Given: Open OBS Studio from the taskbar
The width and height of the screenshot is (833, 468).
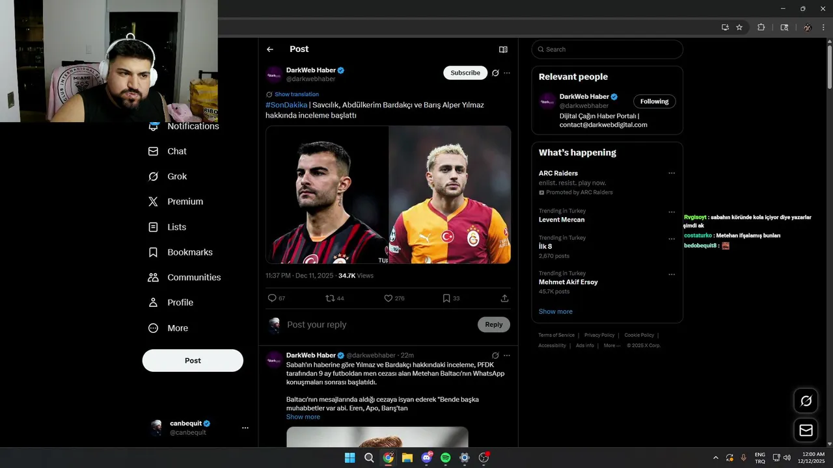Looking at the screenshot, I should click(x=484, y=458).
